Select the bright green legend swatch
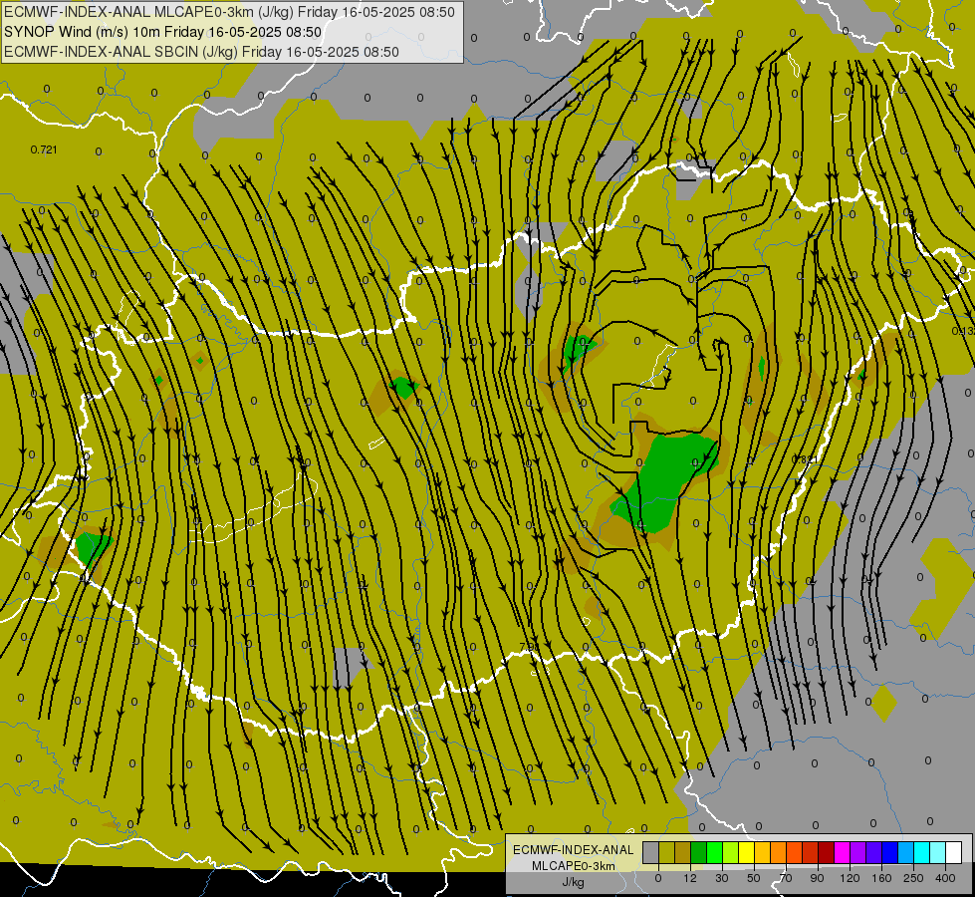The image size is (975, 897). point(714,853)
